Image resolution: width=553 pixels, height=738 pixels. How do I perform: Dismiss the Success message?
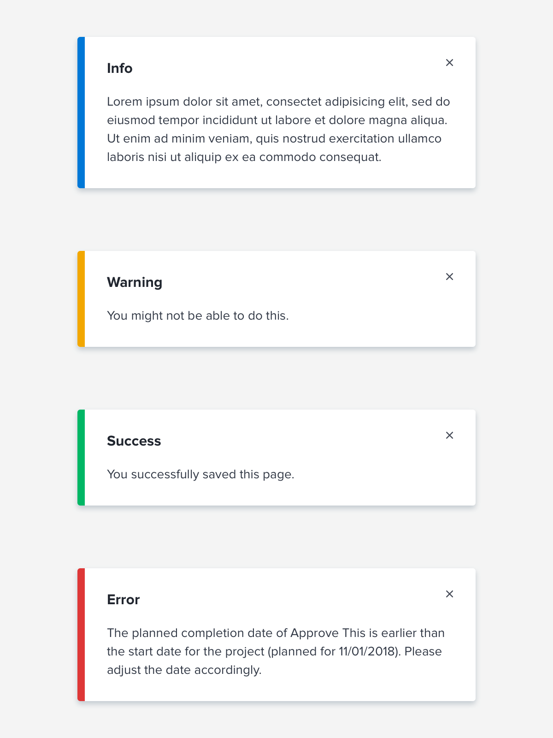click(x=449, y=435)
